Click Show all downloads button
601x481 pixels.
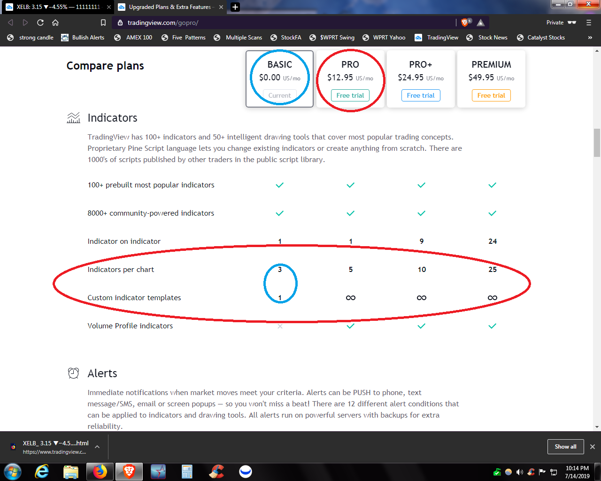click(565, 447)
